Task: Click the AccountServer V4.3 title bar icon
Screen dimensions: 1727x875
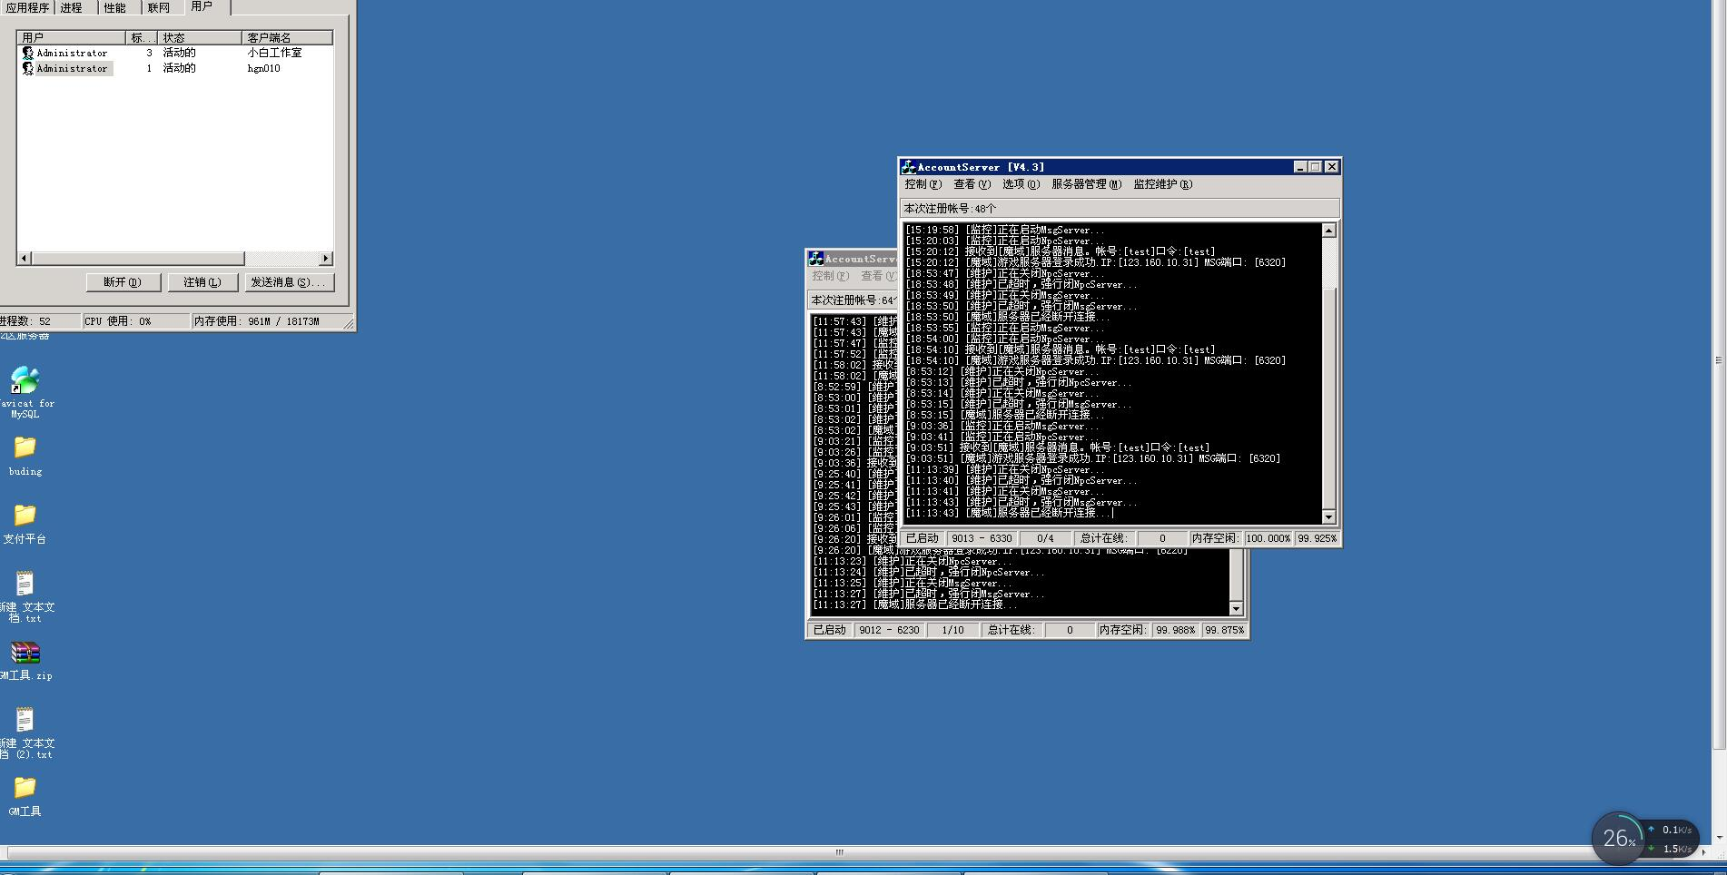Action: tap(908, 167)
